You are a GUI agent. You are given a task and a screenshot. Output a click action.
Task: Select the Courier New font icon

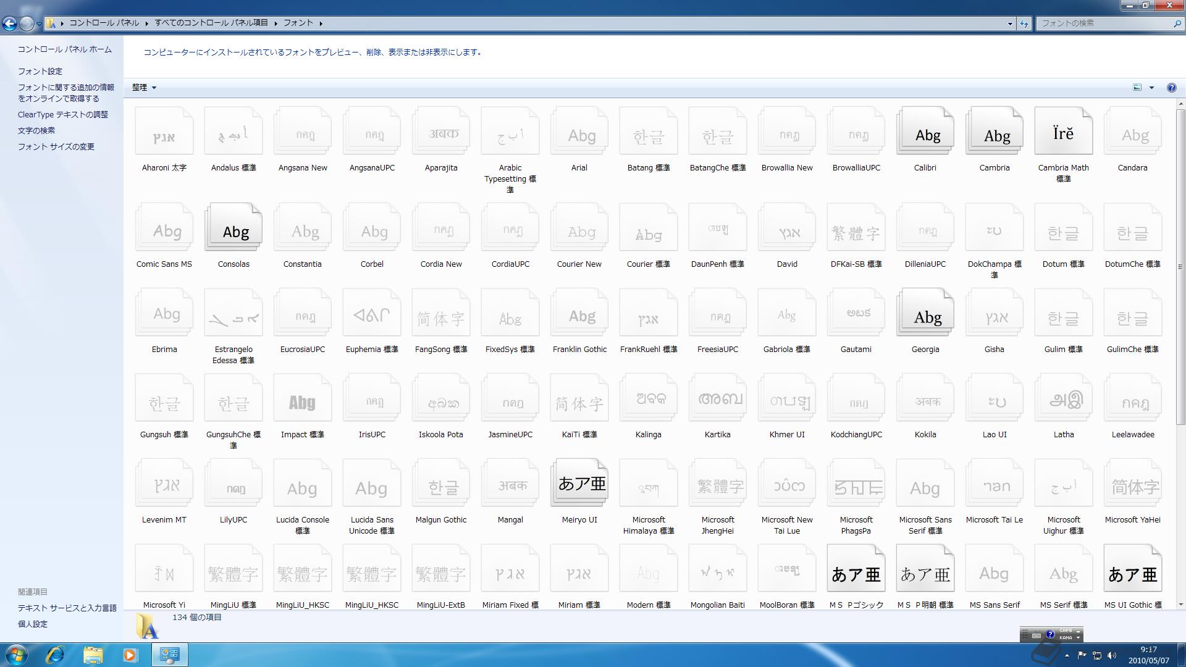pos(579,227)
